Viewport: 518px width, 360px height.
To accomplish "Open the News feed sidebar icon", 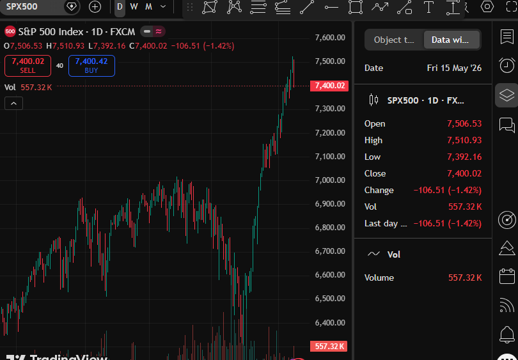I will (506, 305).
